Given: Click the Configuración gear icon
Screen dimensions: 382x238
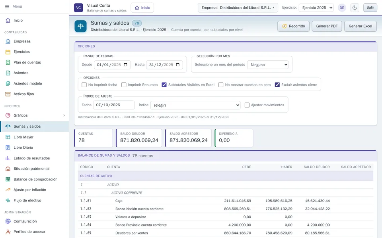Looking at the screenshot, I should pos(8,221).
